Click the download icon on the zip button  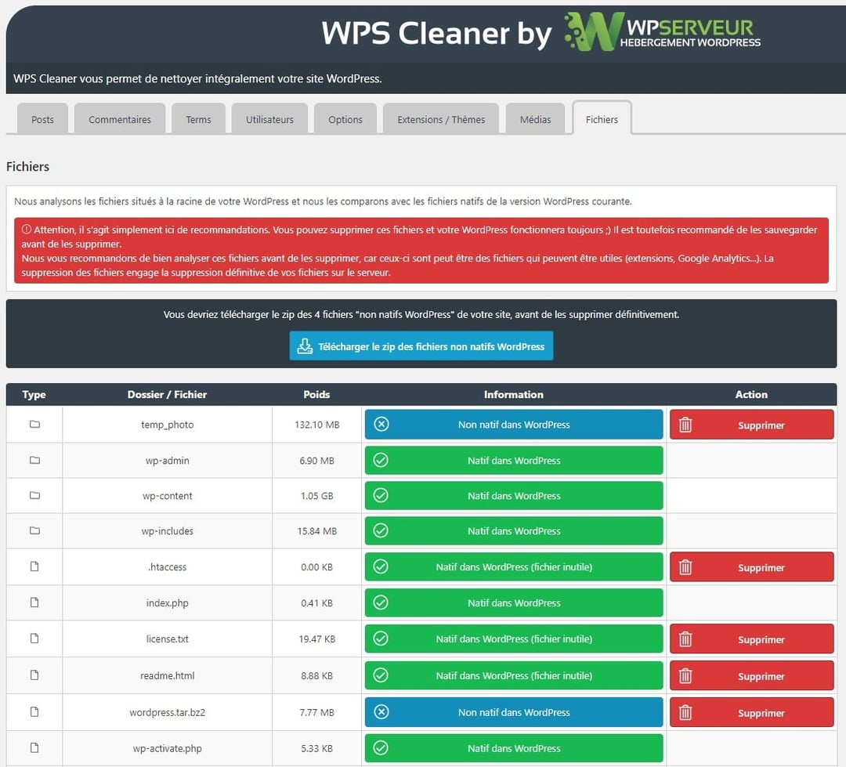(305, 346)
